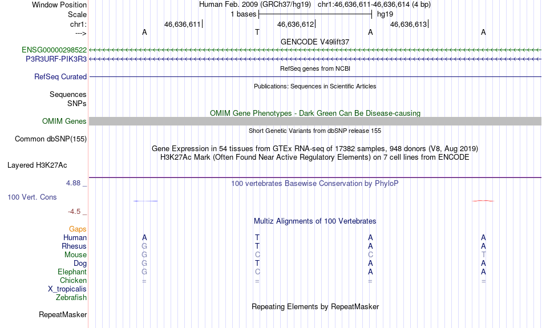Click the gray OMIM Genes bar
This screenshot has height=328, width=542.
315,122
